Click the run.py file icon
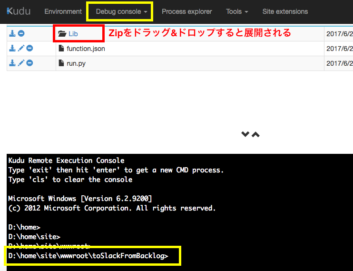The height and width of the screenshot is (271, 353). pyautogui.click(x=61, y=63)
